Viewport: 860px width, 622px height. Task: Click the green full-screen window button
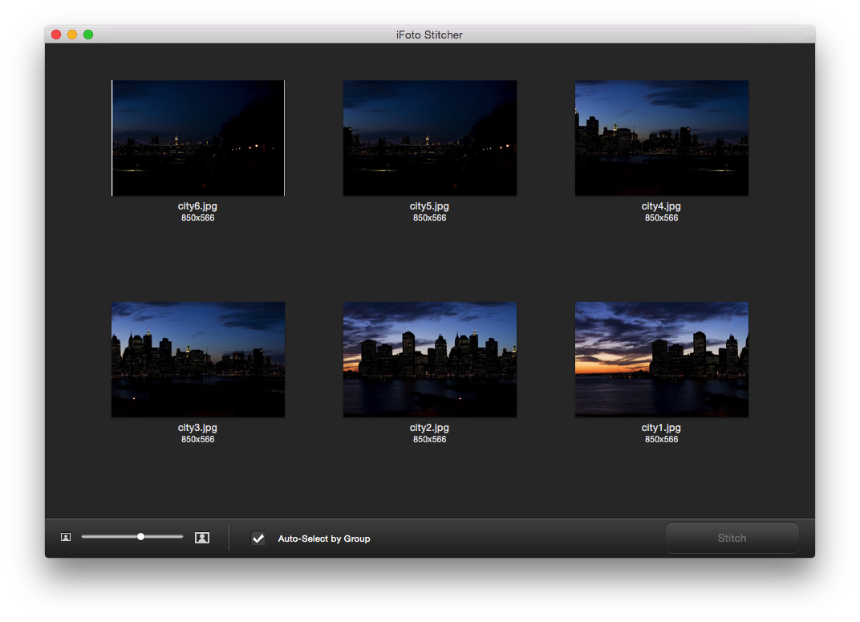pos(88,35)
